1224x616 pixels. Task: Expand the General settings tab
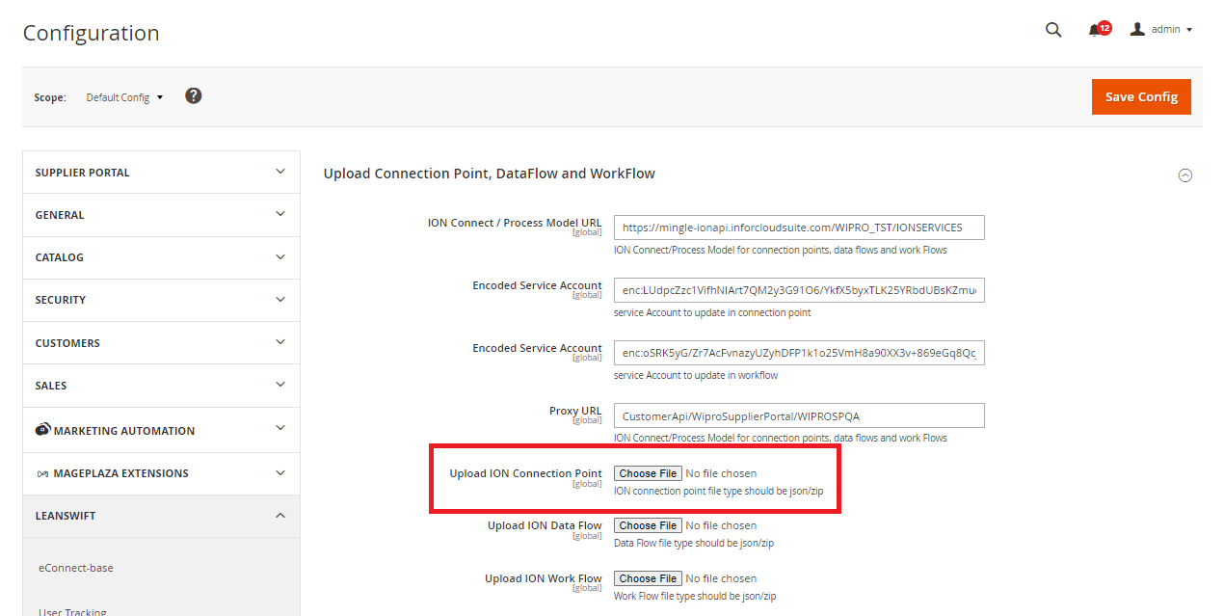(161, 215)
